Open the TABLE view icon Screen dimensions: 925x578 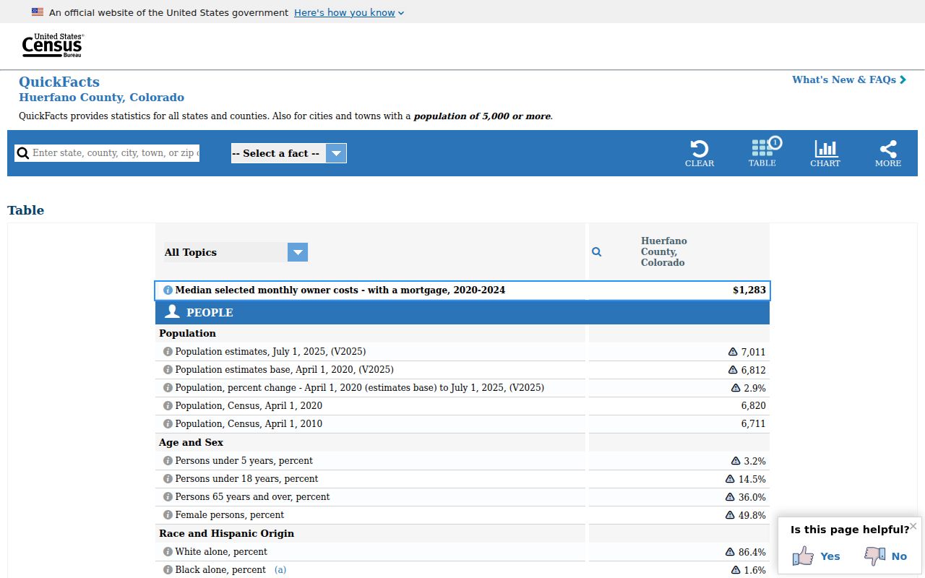762,152
